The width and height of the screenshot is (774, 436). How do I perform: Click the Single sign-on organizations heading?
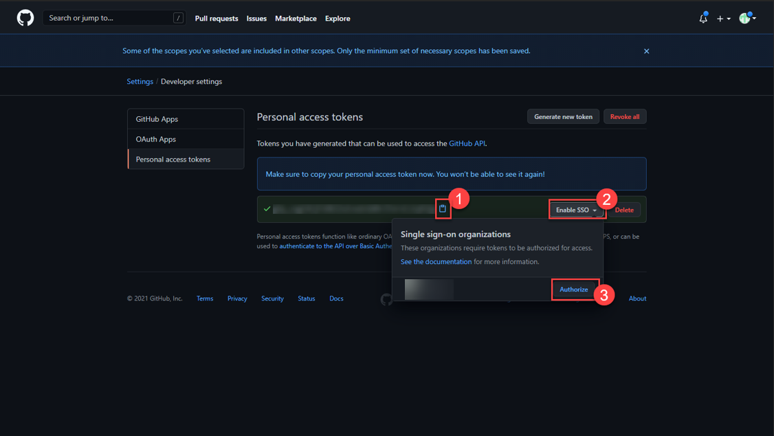(456, 234)
